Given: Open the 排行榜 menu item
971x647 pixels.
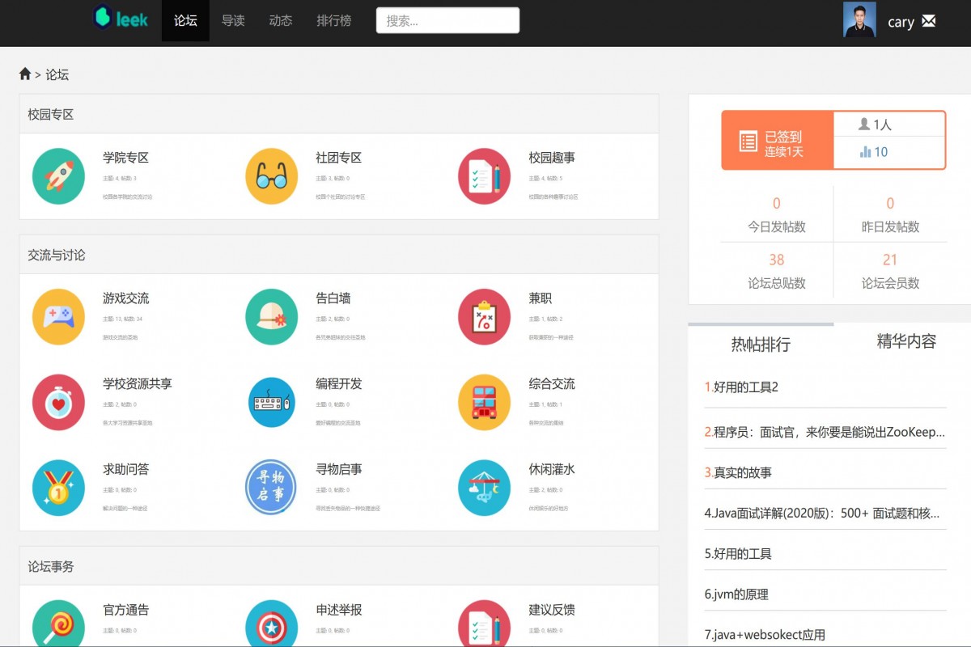Looking at the screenshot, I should tap(335, 22).
